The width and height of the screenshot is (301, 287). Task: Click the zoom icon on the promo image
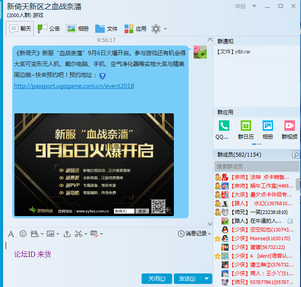point(168,210)
